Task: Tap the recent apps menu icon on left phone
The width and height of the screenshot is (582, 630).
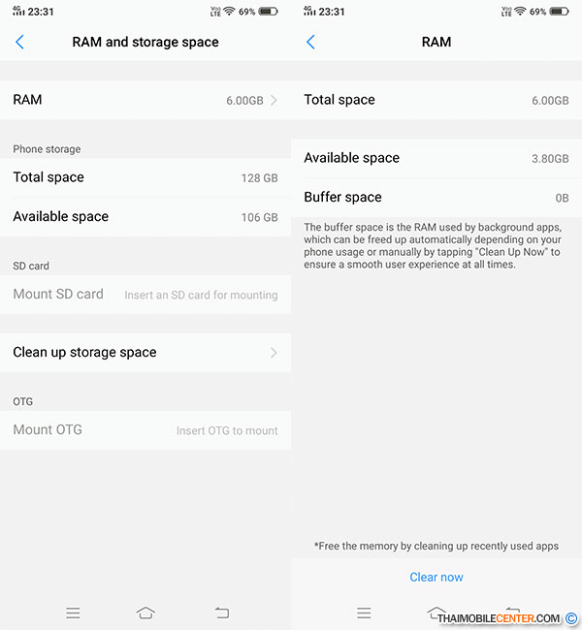Action: click(x=73, y=613)
